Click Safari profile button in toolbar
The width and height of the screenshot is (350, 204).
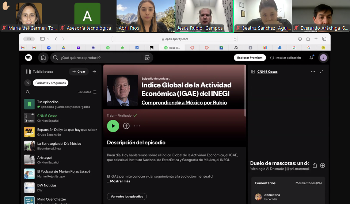tap(29, 39)
